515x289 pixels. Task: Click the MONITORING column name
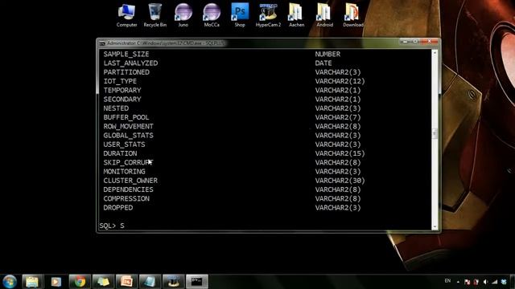pyautogui.click(x=124, y=172)
